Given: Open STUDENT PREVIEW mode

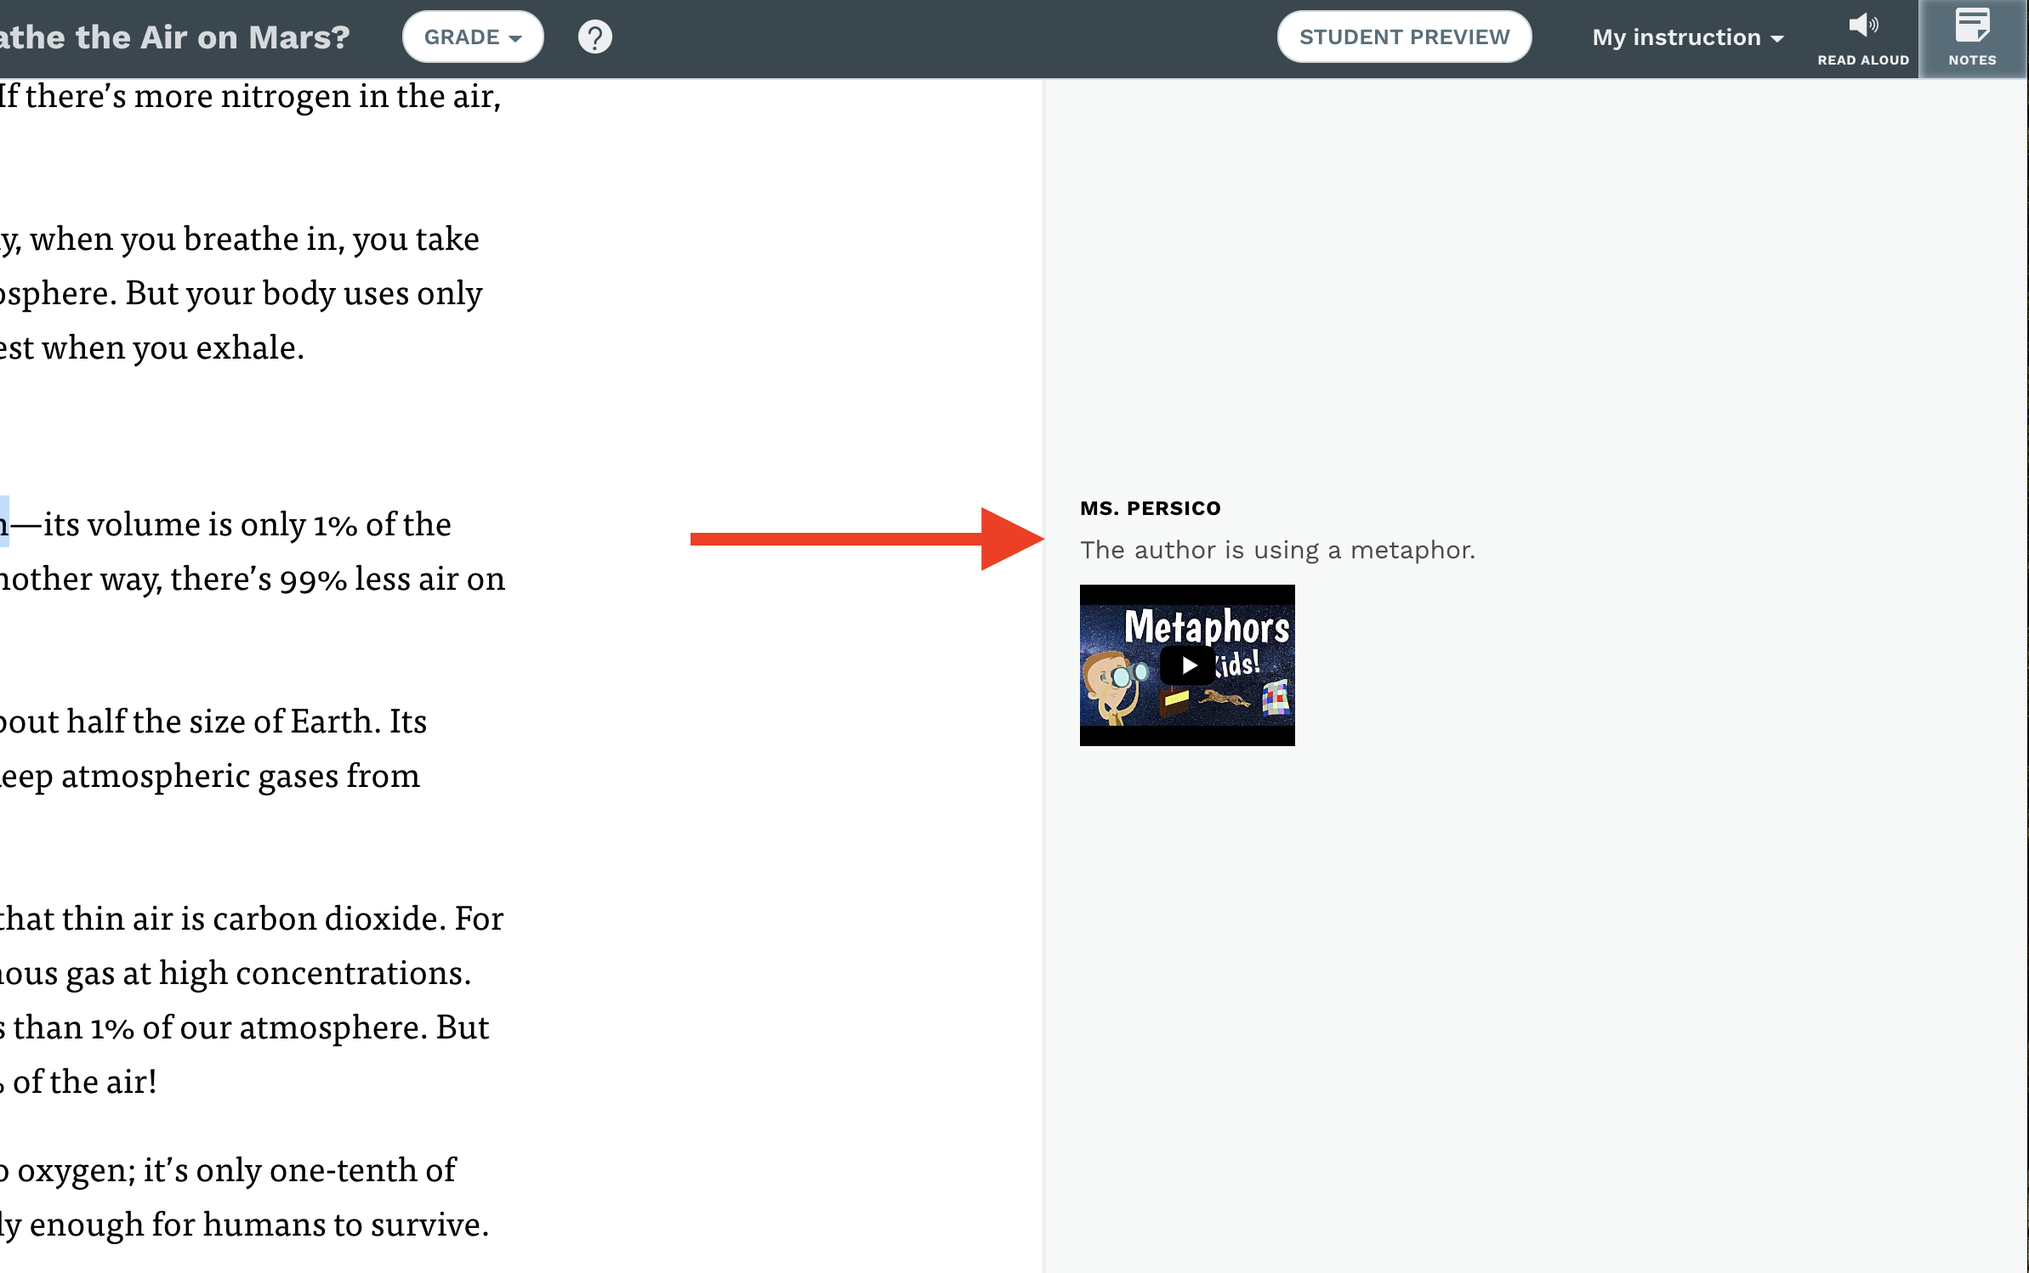Looking at the screenshot, I should 1404,37.
